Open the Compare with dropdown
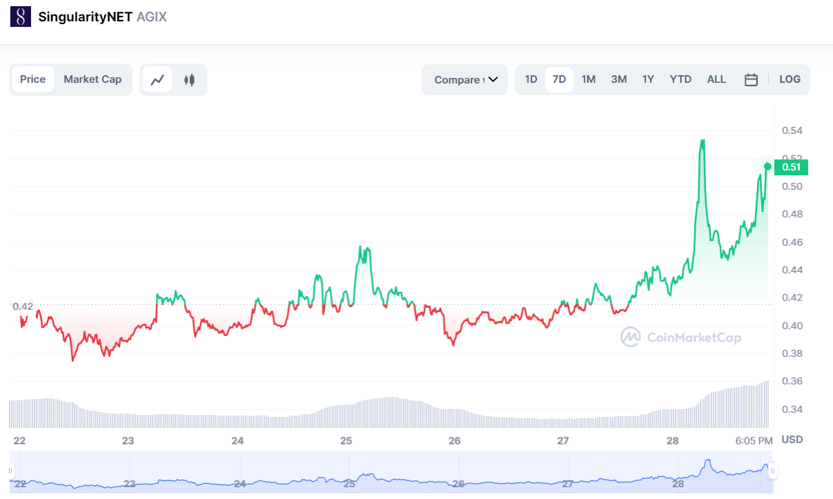This screenshot has width=833, height=499. click(x=465, y=79)
